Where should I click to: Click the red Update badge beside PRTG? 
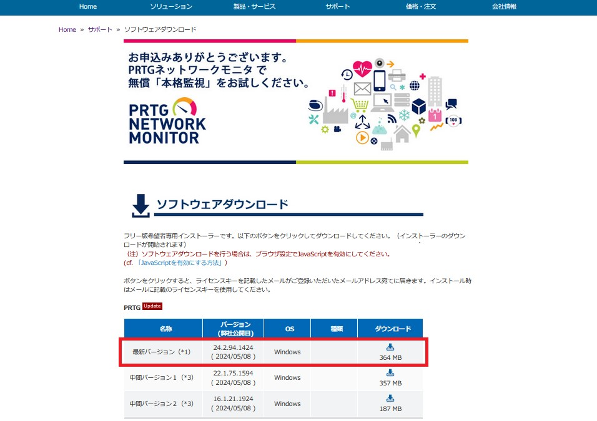(152, 306)
